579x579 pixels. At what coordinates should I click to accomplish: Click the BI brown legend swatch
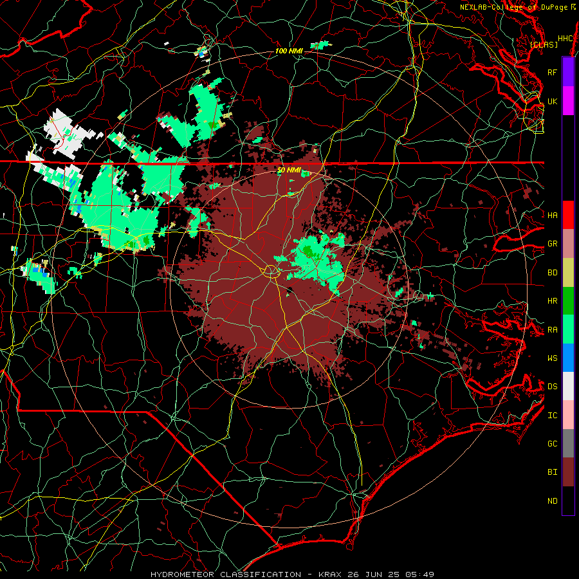[568, 472]
